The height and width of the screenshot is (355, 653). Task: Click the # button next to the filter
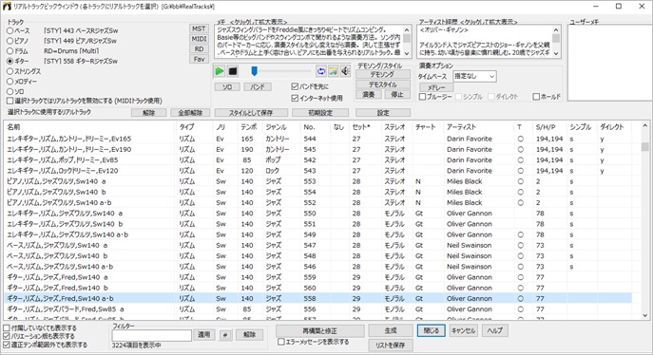coord(225,335)
